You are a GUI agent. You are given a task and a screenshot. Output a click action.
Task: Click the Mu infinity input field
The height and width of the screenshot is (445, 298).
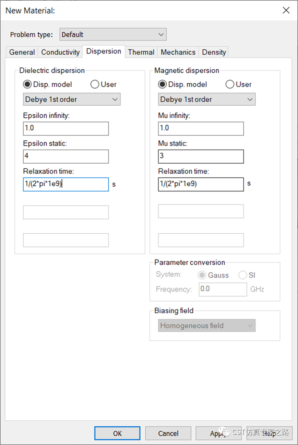(201, 128)
